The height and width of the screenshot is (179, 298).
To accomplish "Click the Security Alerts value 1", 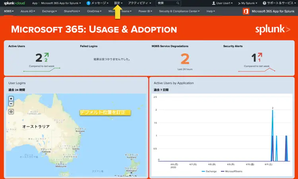I will click(x=254, y=58).
